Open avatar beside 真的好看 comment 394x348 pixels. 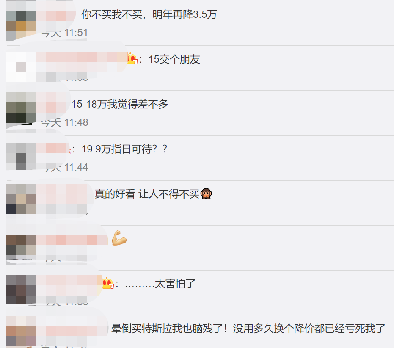pyautogui.click(x=21, y=199)
